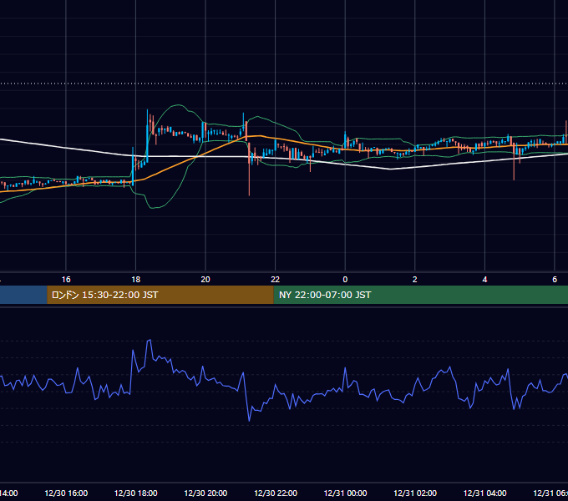568x501 pixels.
Task: Click the NY 22:00-07:00 JST session bar
Action: click(x=420, y=295)
